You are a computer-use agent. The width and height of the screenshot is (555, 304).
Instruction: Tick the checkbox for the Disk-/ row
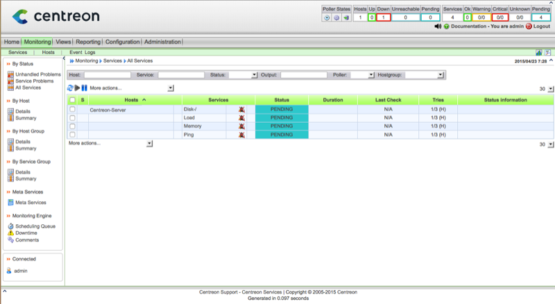(72, 110)
